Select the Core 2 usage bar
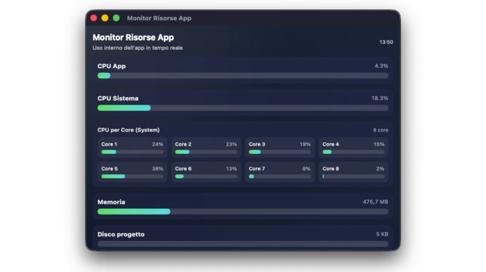Screen dimensions: 486x272 click(206, 152)
